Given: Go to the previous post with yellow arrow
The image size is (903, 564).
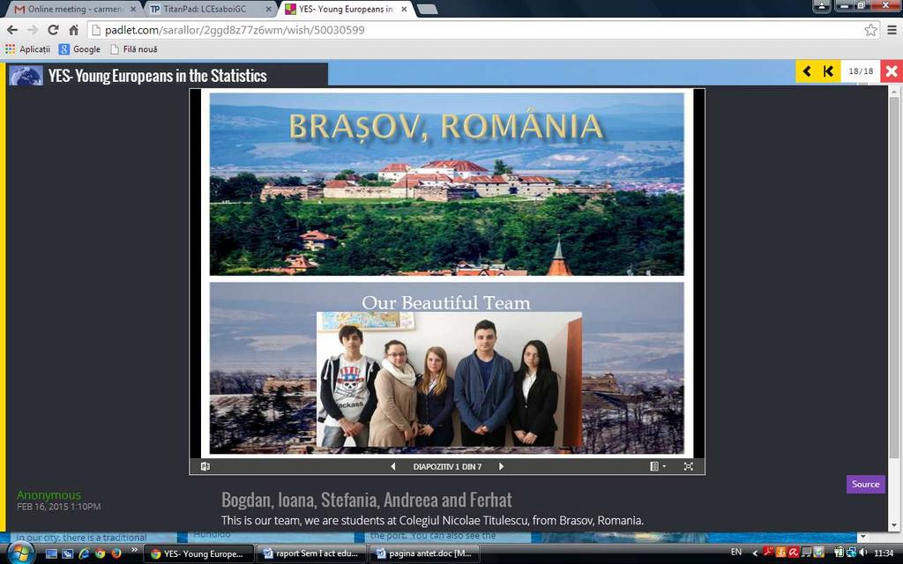Looking at the screenshot, I should [807, 71].
